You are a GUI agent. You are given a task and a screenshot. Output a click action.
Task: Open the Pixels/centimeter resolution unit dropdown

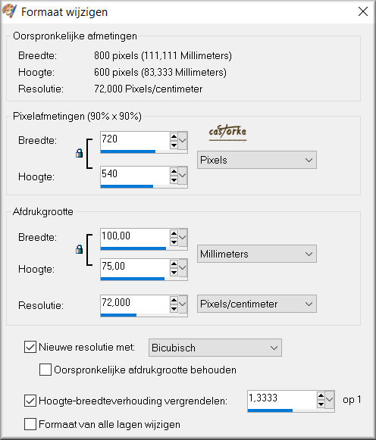pos(257,304)
